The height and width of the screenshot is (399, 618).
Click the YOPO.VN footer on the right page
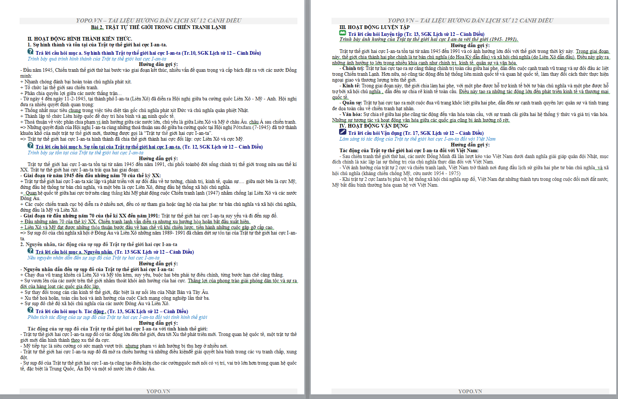point(470,391)
